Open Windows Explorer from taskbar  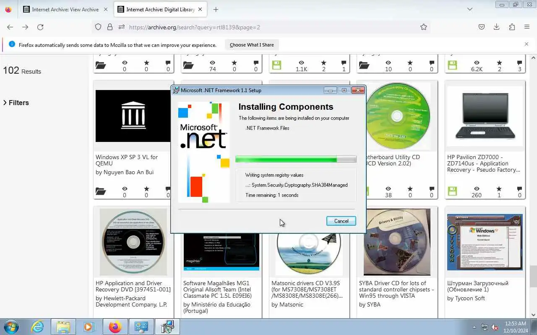pyautogui.click(x=63, y=327)
